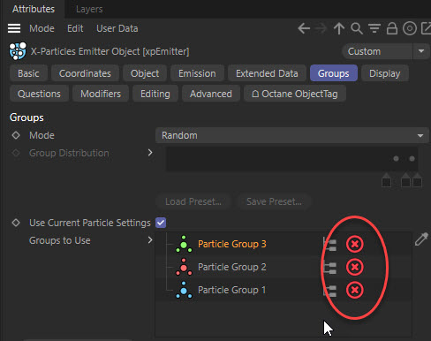The height and width of the screenshot is (341, 431).
Task: Click the X-Particles Emitter Object title text
Action: (110, 51)
